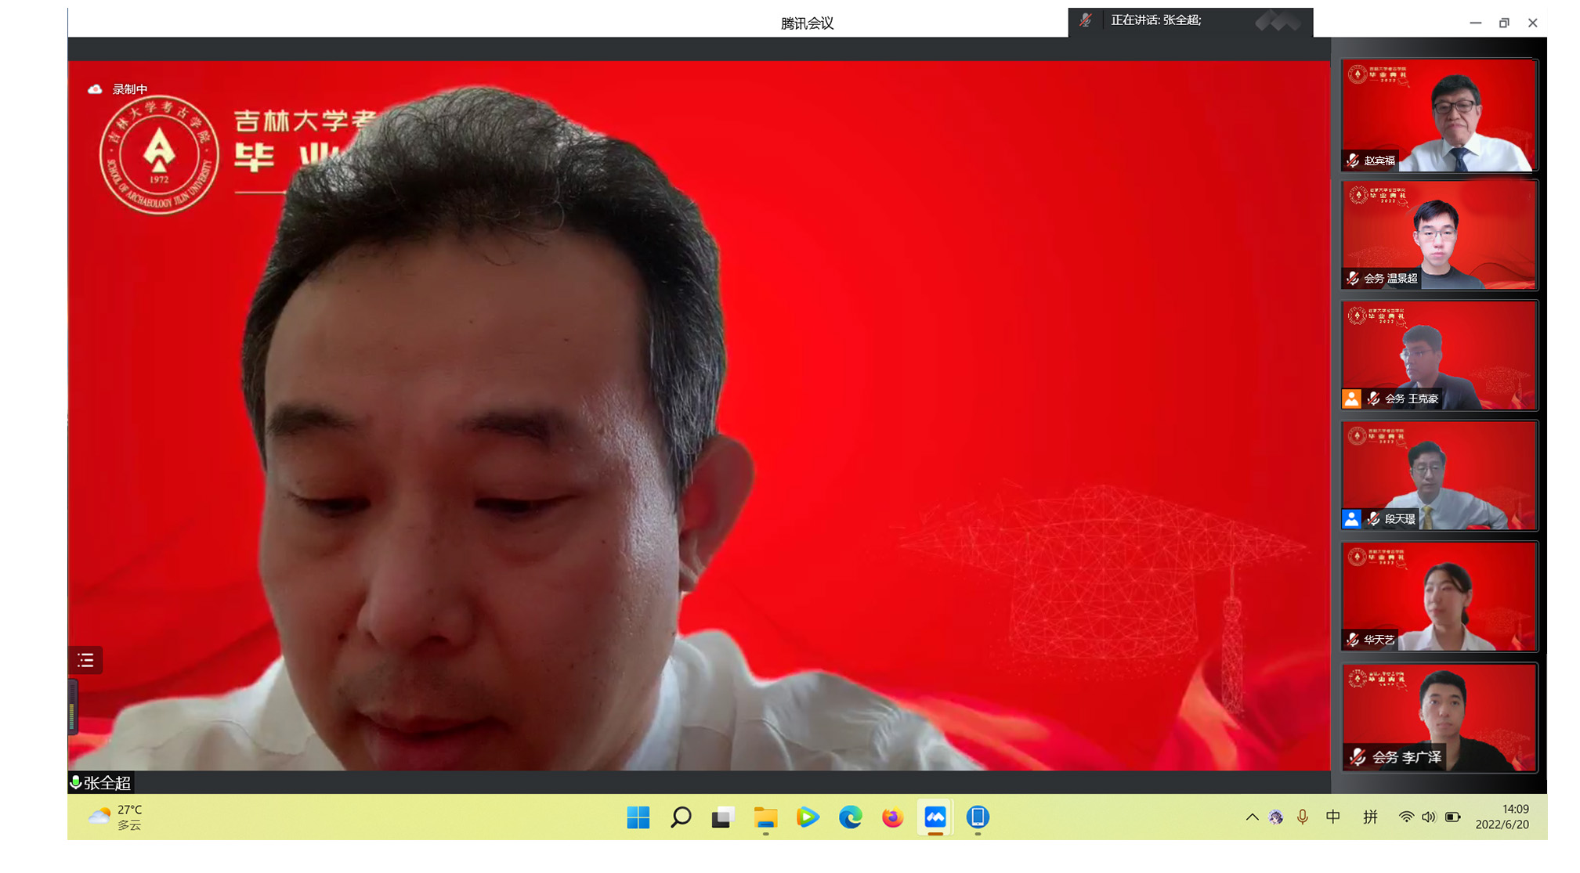Select 赵宾福 participant video thumbnail

(1439, 115)
